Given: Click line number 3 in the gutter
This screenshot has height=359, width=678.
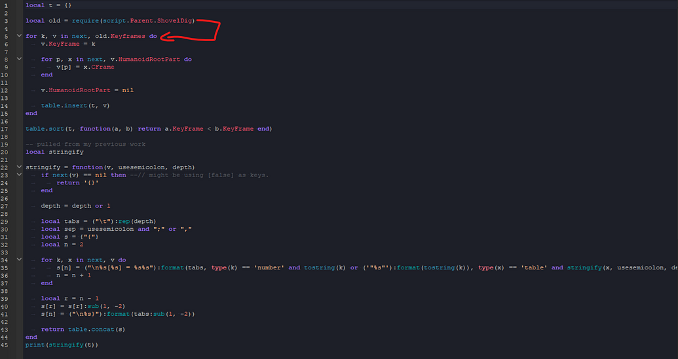Looking at the screenshot, I should [6, 21].
